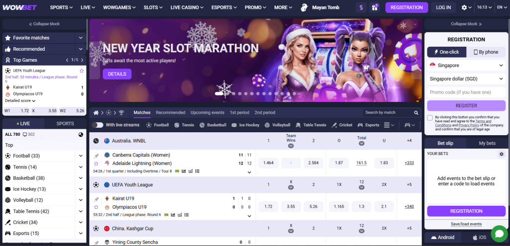Click the home icon in breadcrumb

pos(96,113)
